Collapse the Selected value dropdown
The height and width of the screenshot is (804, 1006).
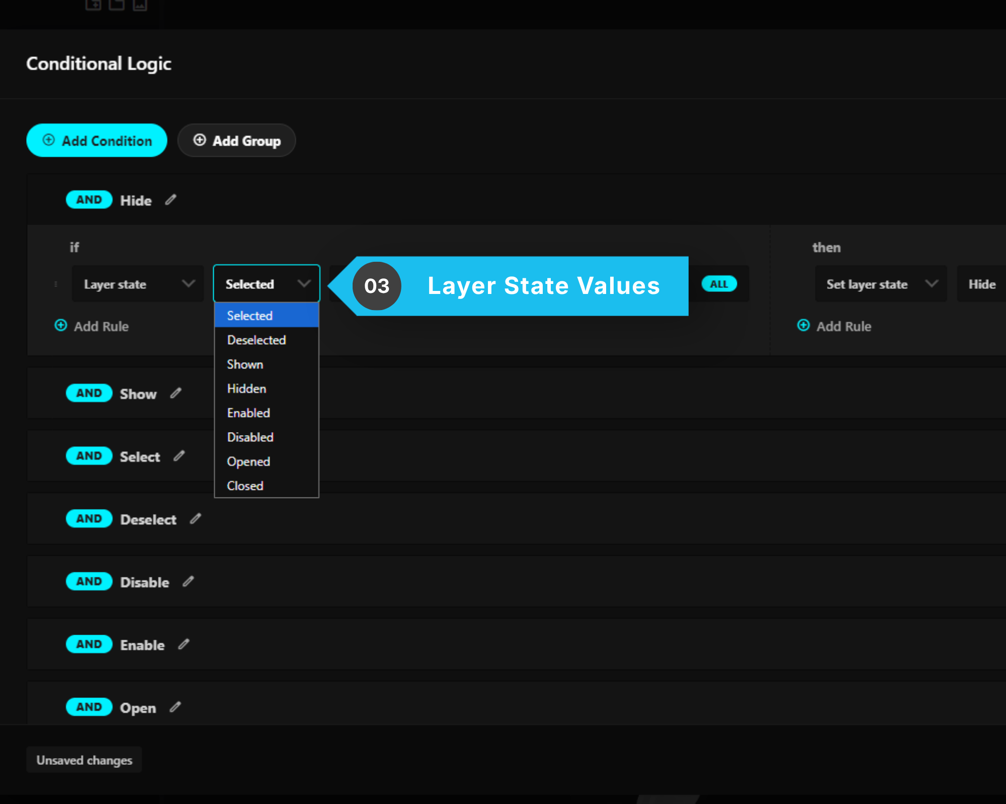(x=267, y=284)
